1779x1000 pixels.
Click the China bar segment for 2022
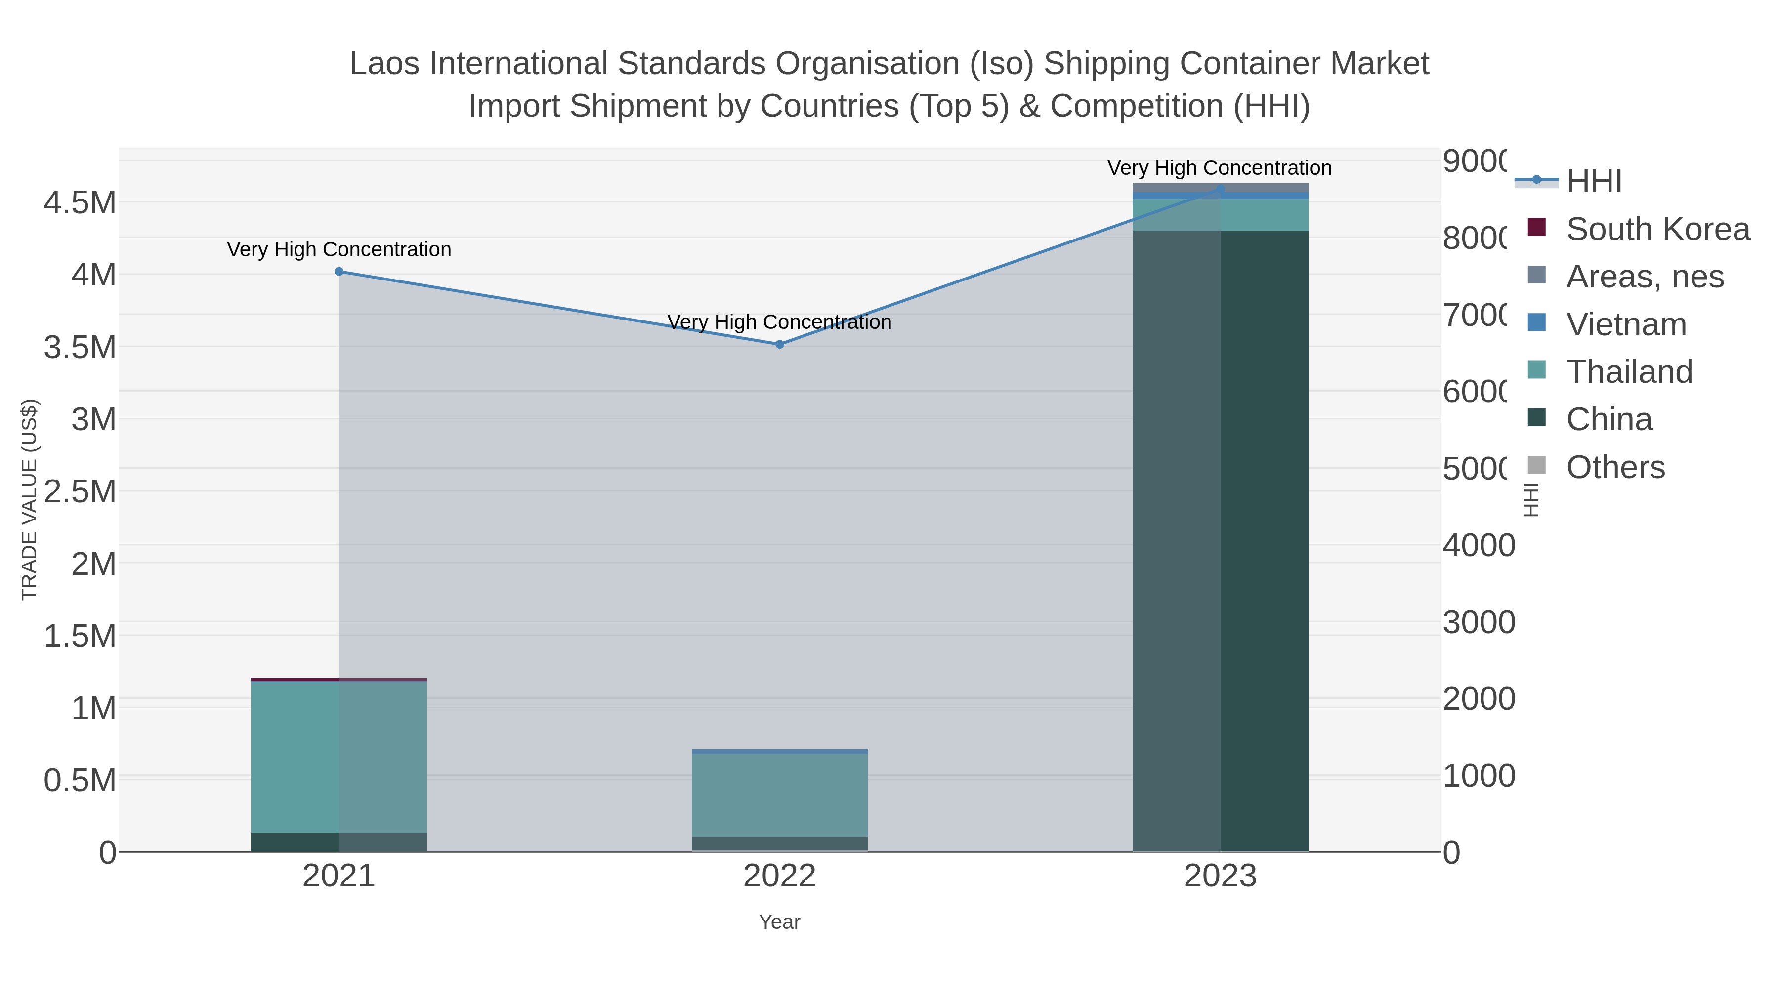click(780, 843)
